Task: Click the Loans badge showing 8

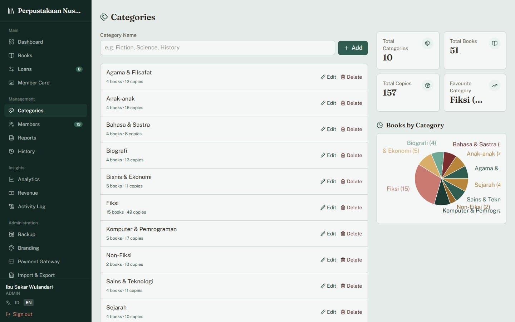Action: [x=79, y=69]
